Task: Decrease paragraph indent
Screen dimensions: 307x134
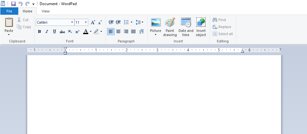Action: 111,22
